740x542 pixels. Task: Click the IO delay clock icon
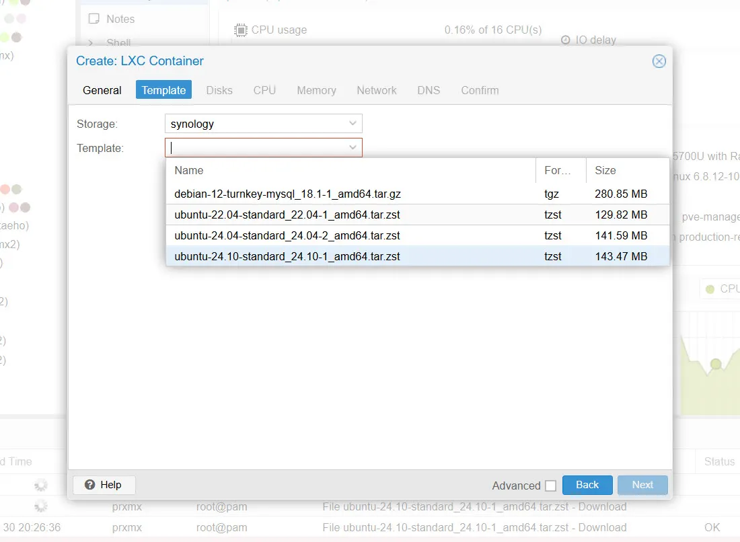pos(565,40)
